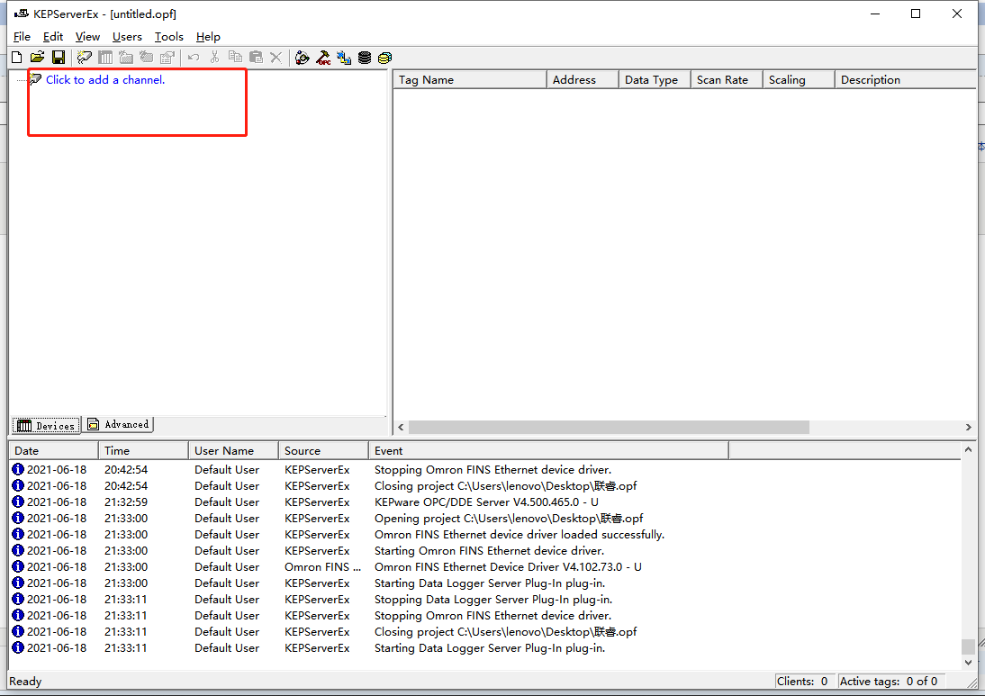This screenshot has height=696, width=985.
Task: Open a project file with the folder icon
Action: click(38, 58)
